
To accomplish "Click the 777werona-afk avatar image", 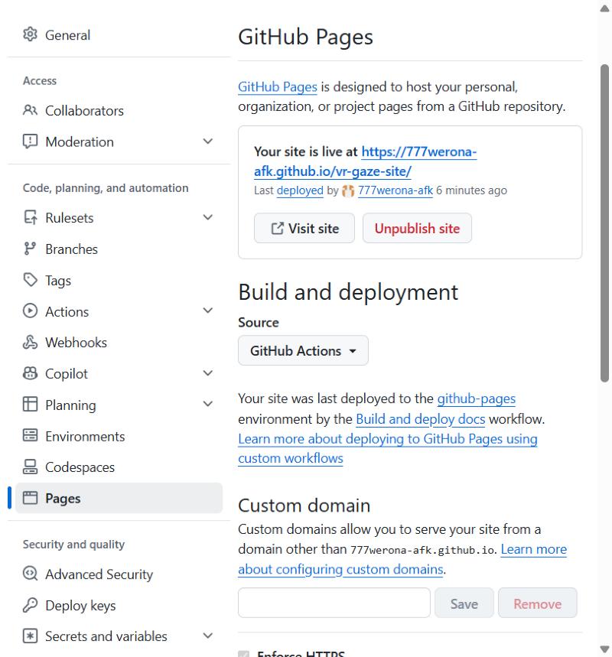I will (x=348, y=190).
